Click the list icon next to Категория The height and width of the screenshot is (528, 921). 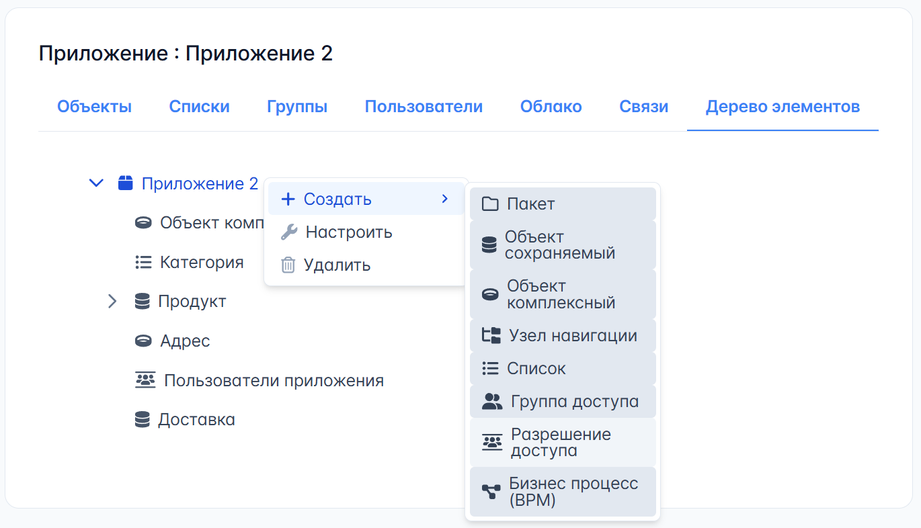(143, 262)
